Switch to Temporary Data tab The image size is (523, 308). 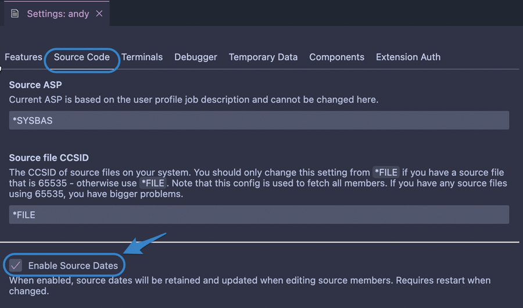tap(263, 57)
